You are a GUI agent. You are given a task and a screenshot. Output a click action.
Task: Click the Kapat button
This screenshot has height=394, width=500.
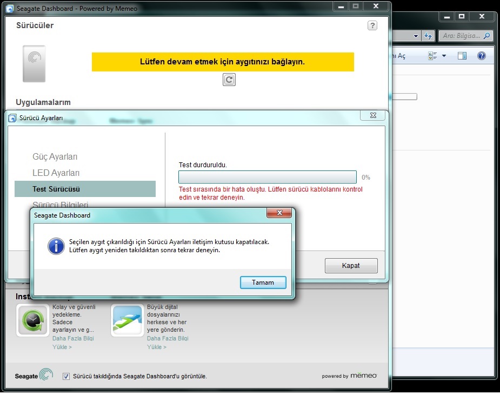[x=351, y=266]
